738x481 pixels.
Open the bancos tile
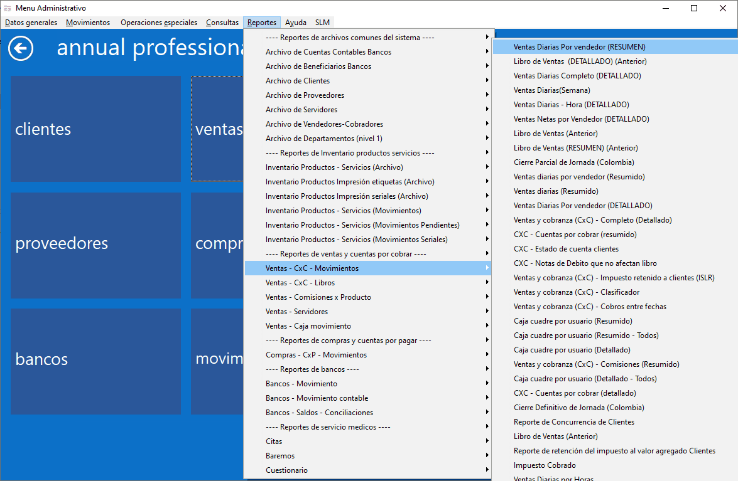95,361
